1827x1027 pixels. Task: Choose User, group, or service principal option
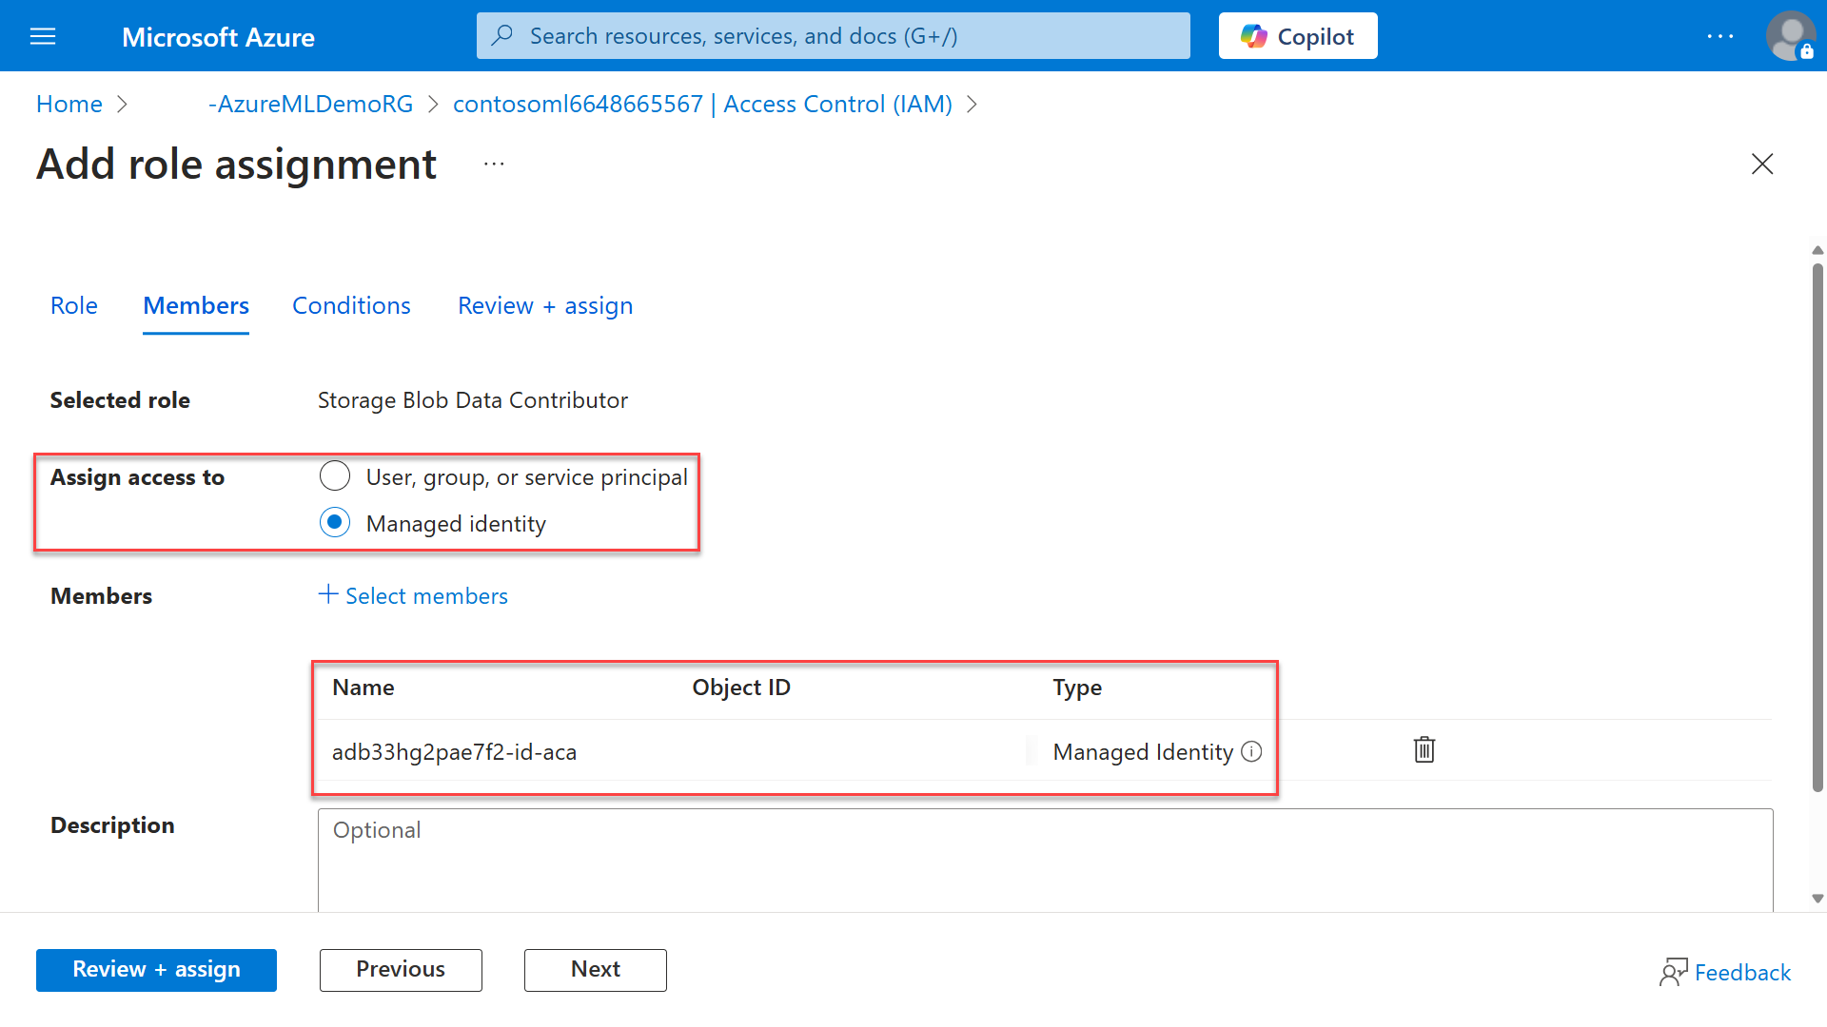335,475
